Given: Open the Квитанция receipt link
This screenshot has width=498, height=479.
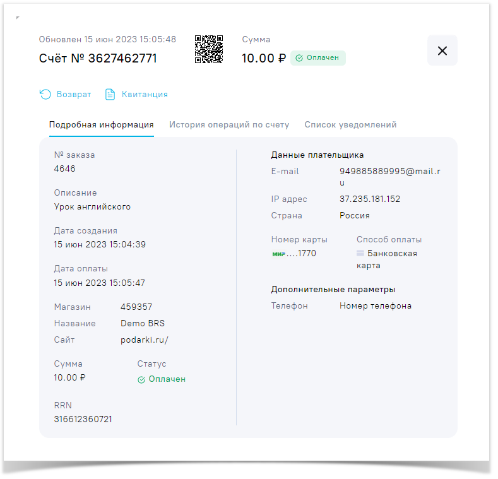Looking at the screenshot, I should (145, 94).
